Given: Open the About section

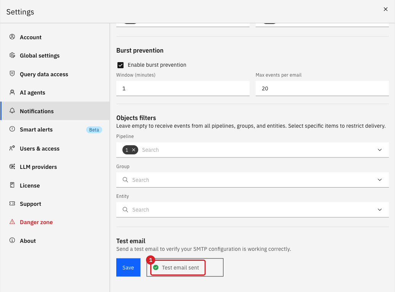Looking at the screenshot, I should pyautogui.click(x=55, y=241).
